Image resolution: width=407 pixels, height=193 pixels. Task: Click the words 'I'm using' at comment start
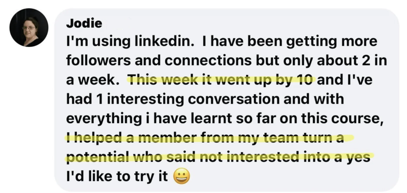[98, 41]
